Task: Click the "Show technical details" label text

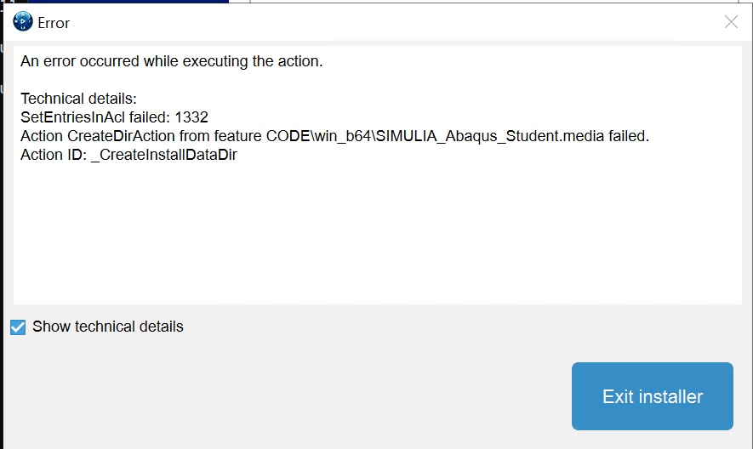Action: [x=107, y=327]
